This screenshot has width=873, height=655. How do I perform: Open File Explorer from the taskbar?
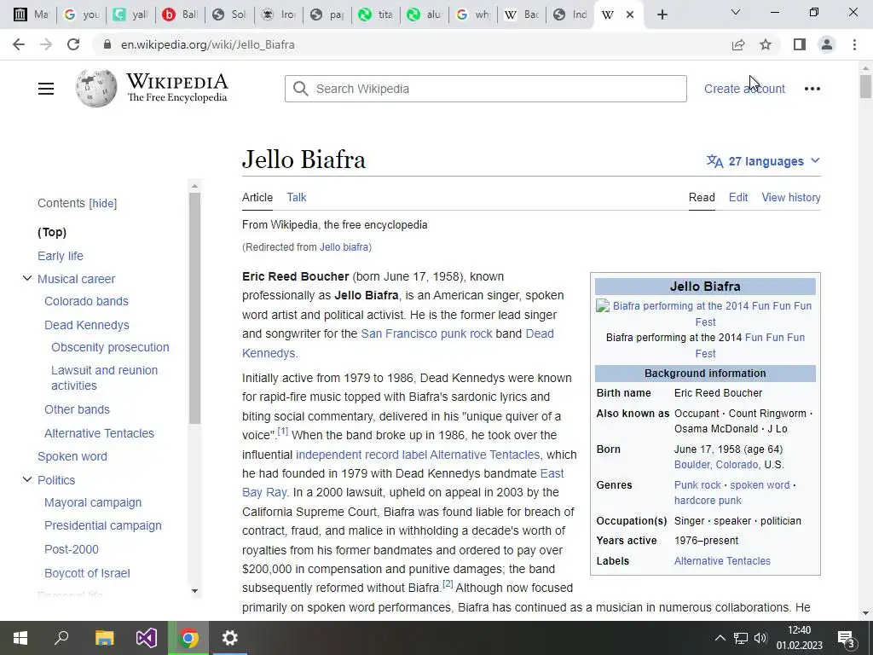[x=104, y=638]
